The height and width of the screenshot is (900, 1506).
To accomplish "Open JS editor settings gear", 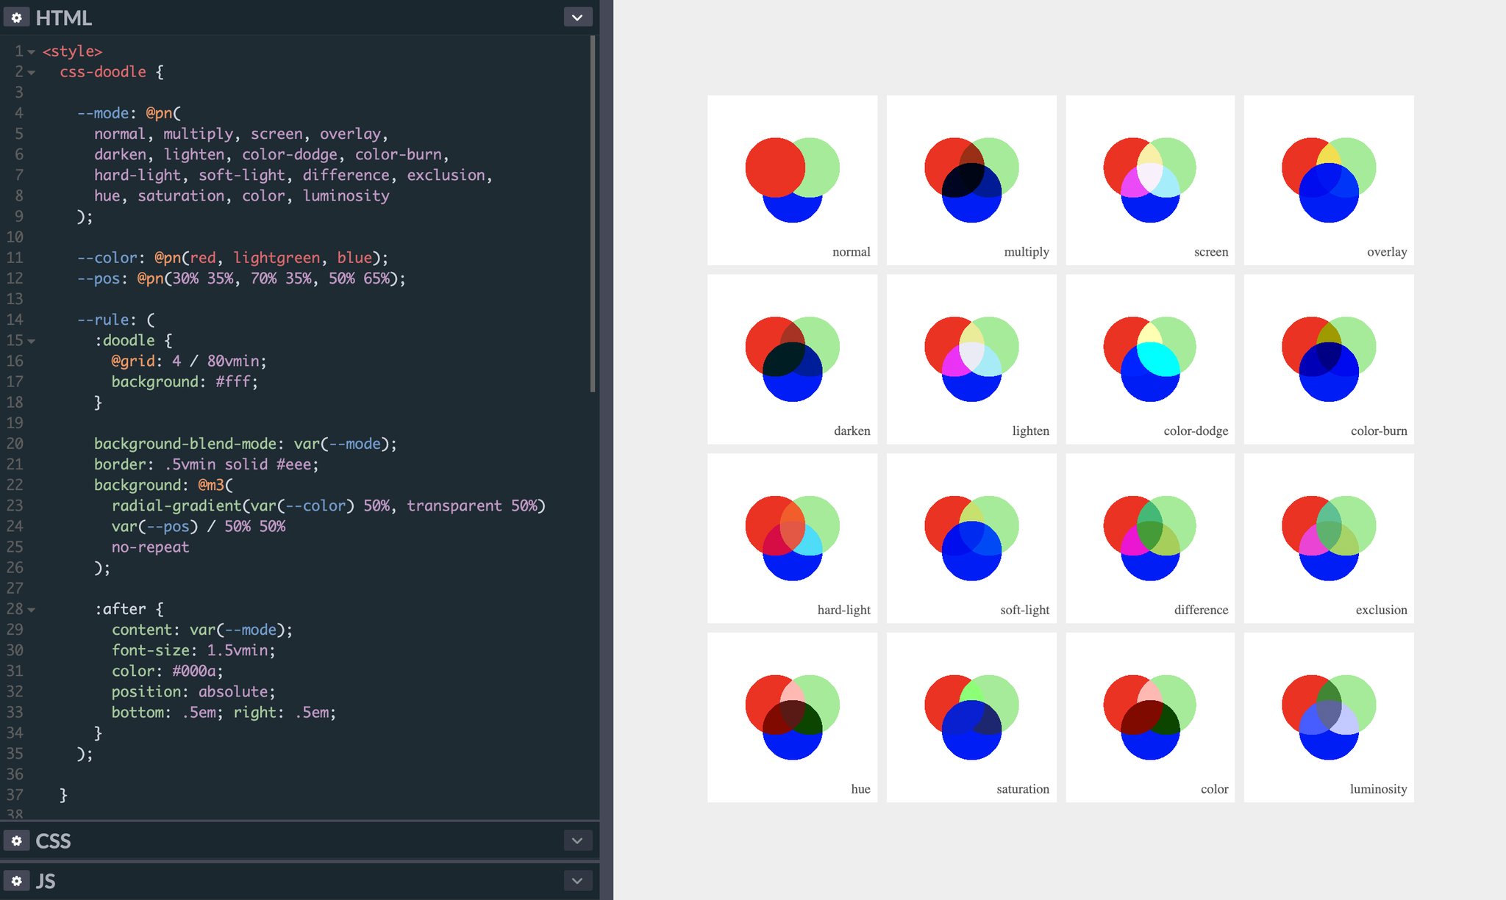I will [x=16, y=880].
